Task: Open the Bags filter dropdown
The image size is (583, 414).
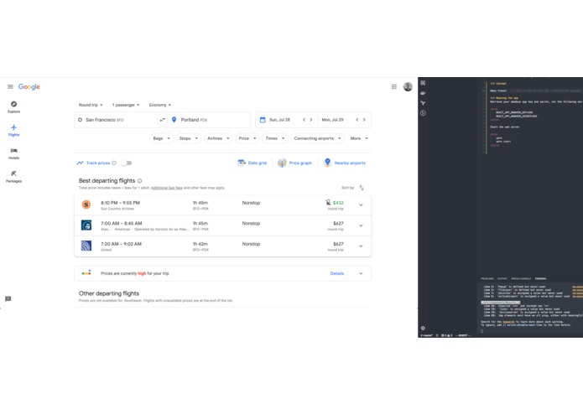Action: point(161,138)
